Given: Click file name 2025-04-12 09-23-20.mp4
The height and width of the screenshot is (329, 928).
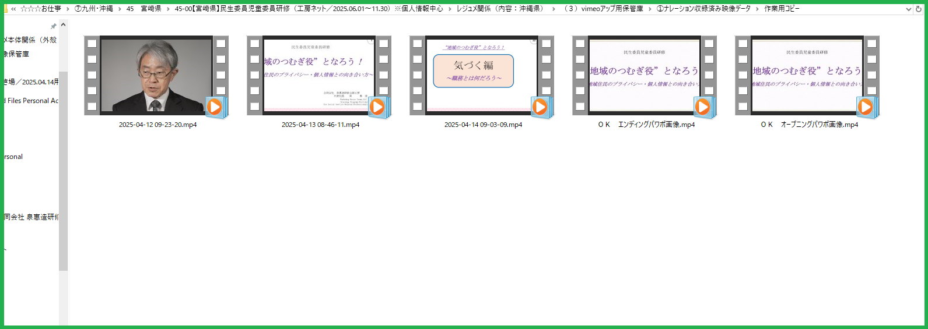Looking at the screenshot, I should pos(157,125).
